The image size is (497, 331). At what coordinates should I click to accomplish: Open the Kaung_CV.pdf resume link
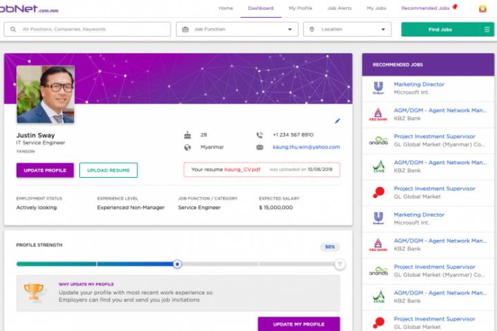[x=242, y=170]
